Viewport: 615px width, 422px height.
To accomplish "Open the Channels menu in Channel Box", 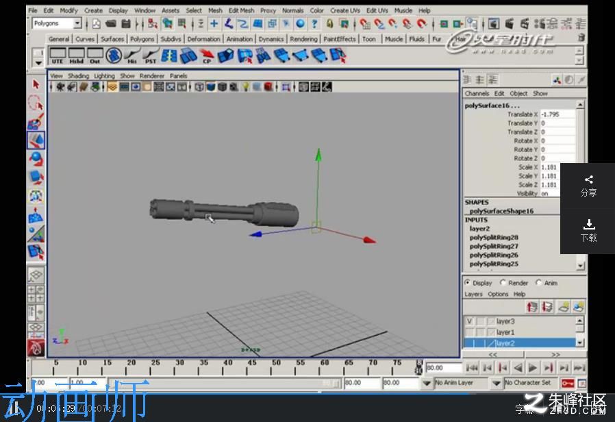I will click(x=477, y=93).
